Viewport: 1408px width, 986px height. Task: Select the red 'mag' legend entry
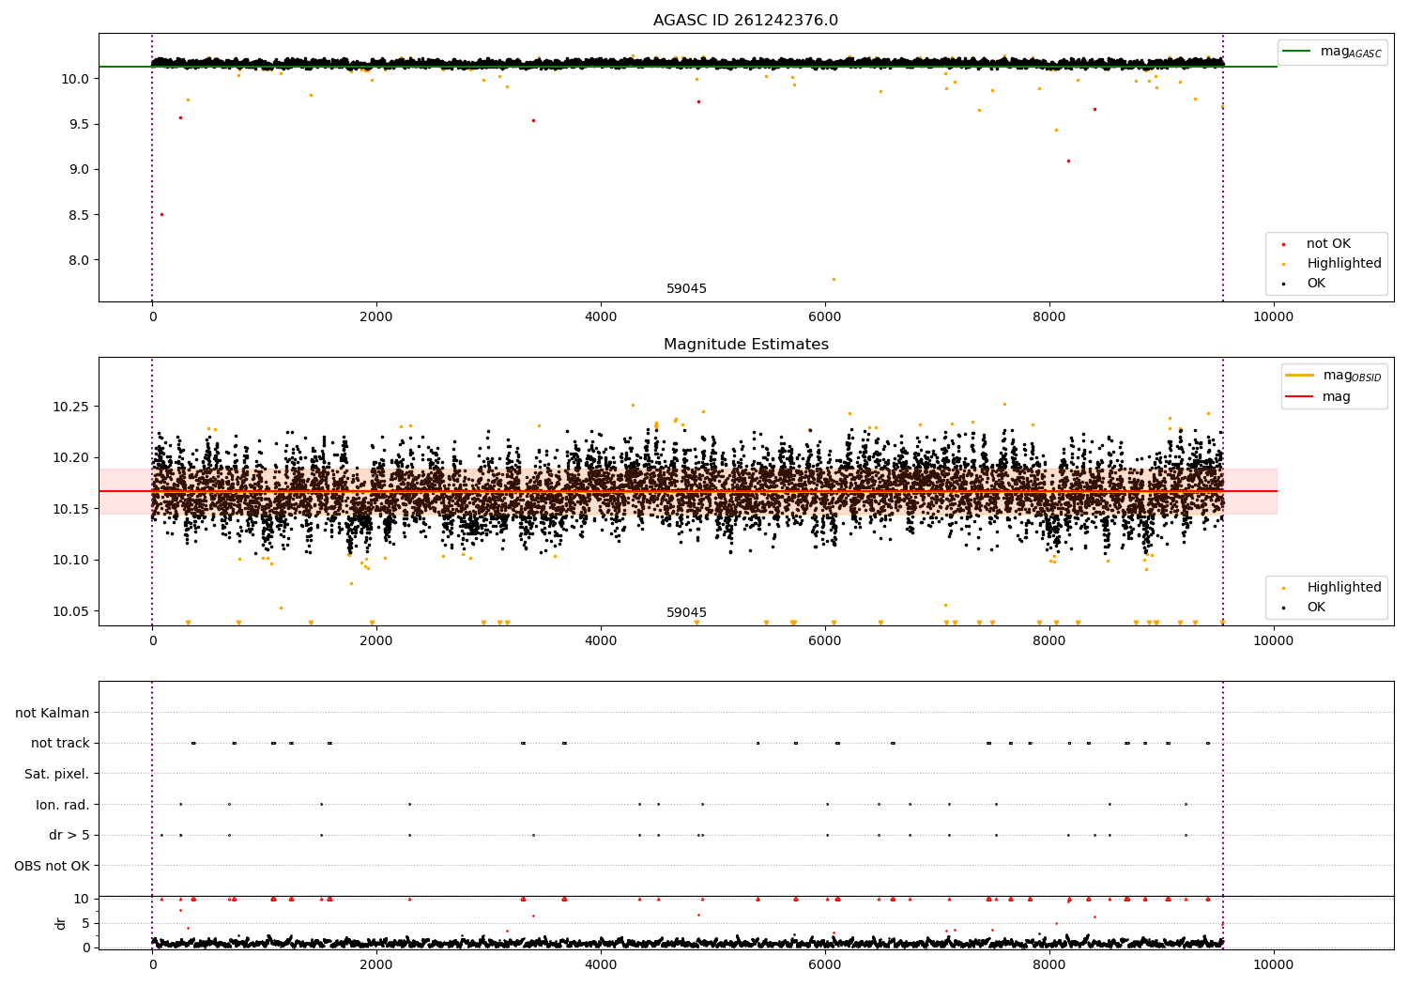pos(1319,397)
